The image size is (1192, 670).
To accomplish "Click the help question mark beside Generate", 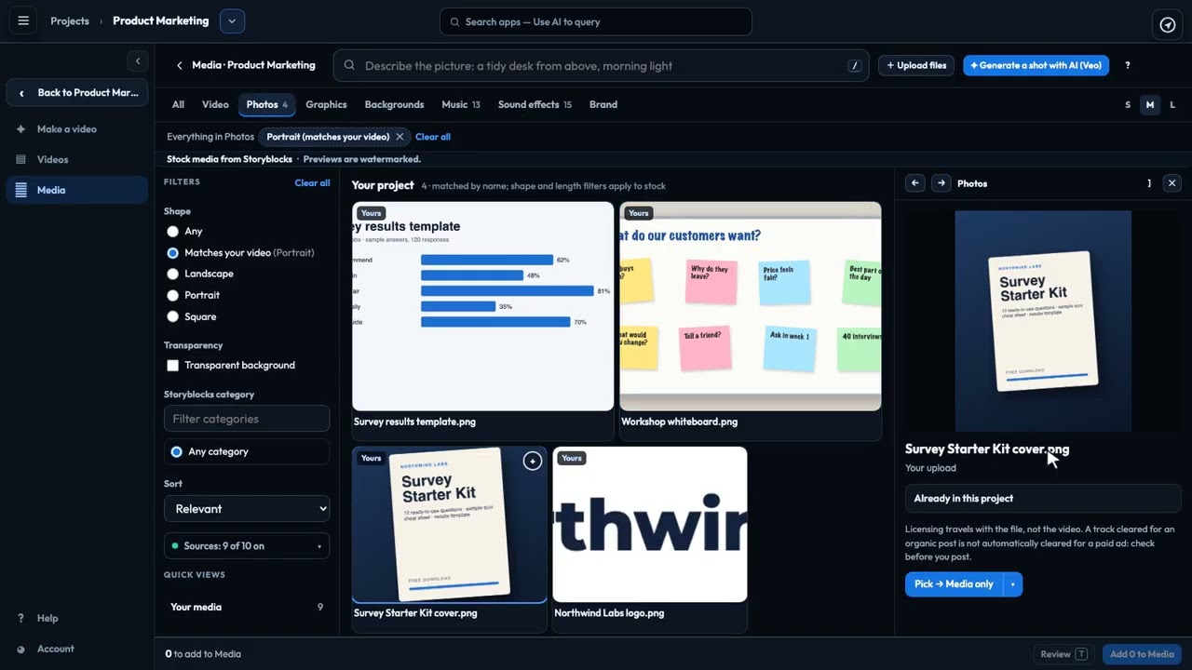I will [x=1128, y=65].
